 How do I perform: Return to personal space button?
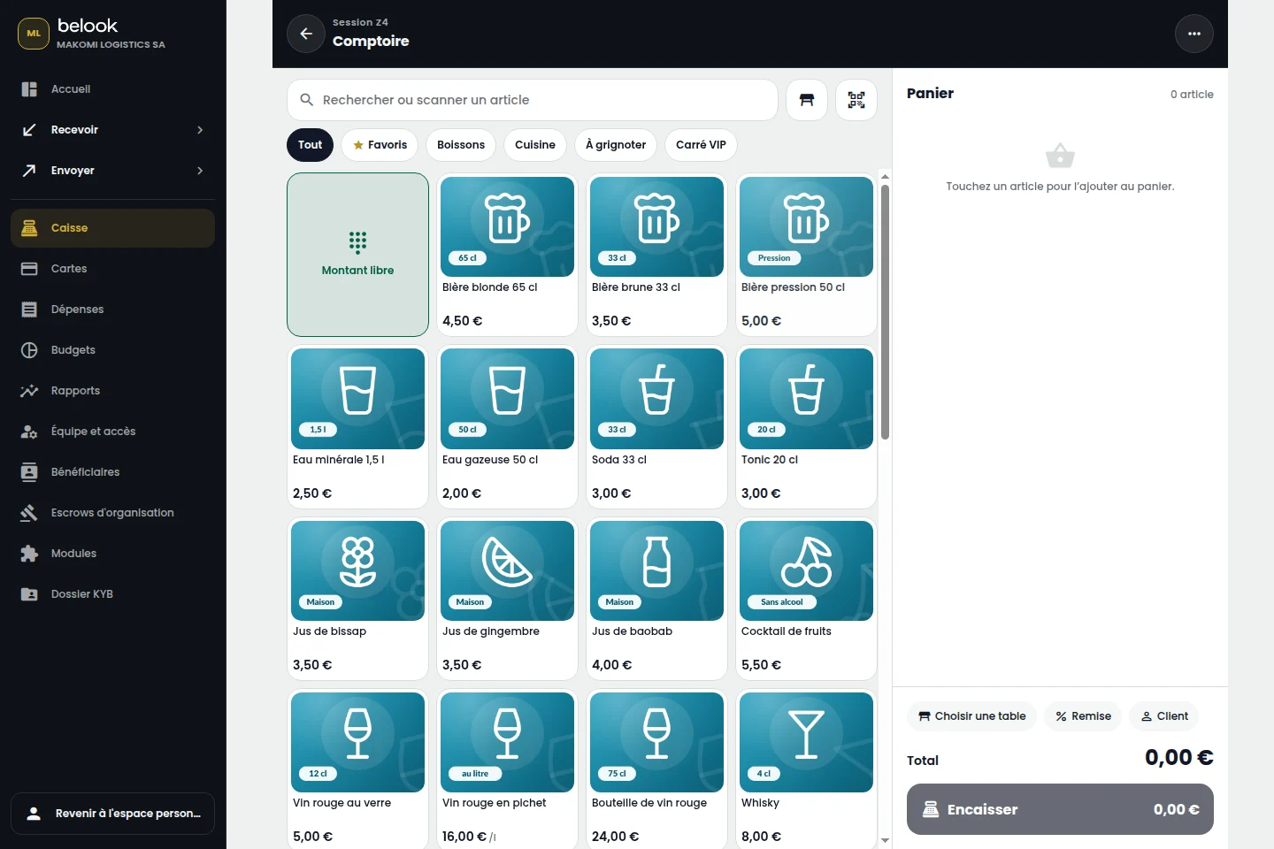tap(113, 814)
